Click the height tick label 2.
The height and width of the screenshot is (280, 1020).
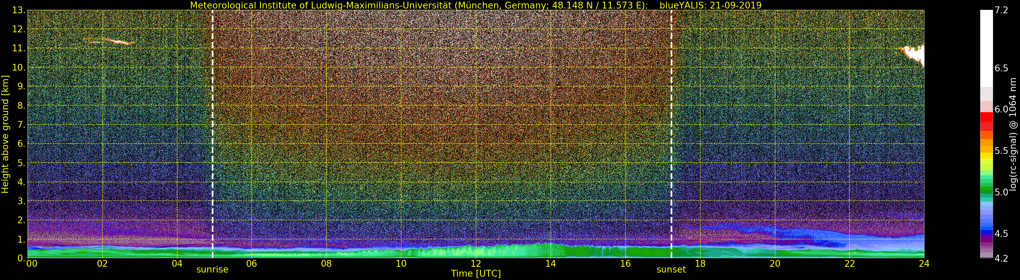(21, 220)
